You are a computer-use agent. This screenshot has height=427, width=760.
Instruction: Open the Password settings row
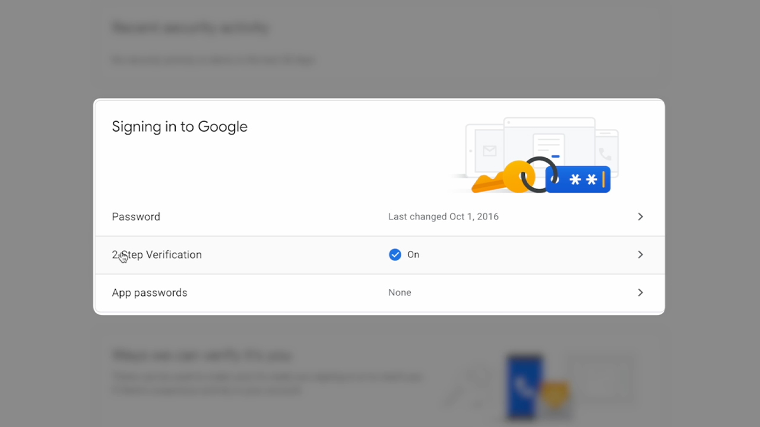[x=379, y=216]
